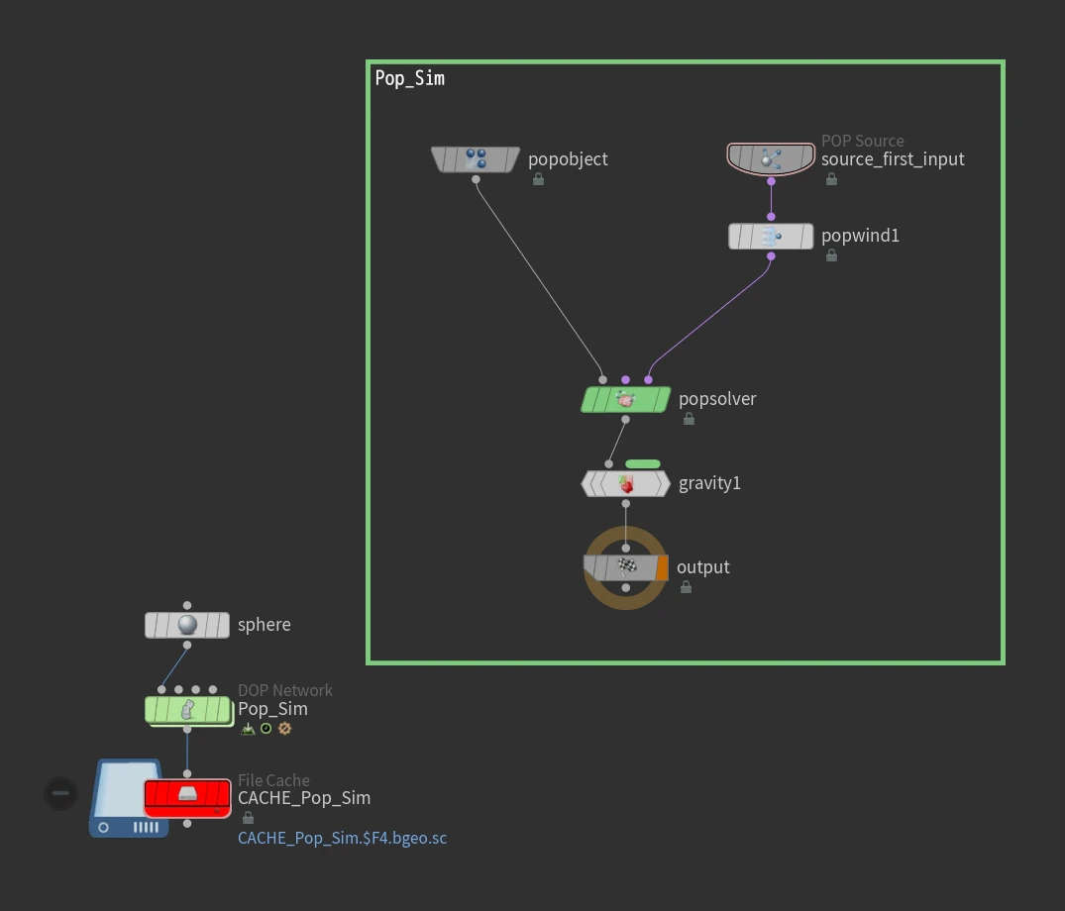Select the popwind1 node icon
Screen dimensions: 1065x911
[771, 237]
